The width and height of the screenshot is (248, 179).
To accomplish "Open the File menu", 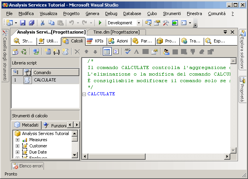I will click(9, 14).
